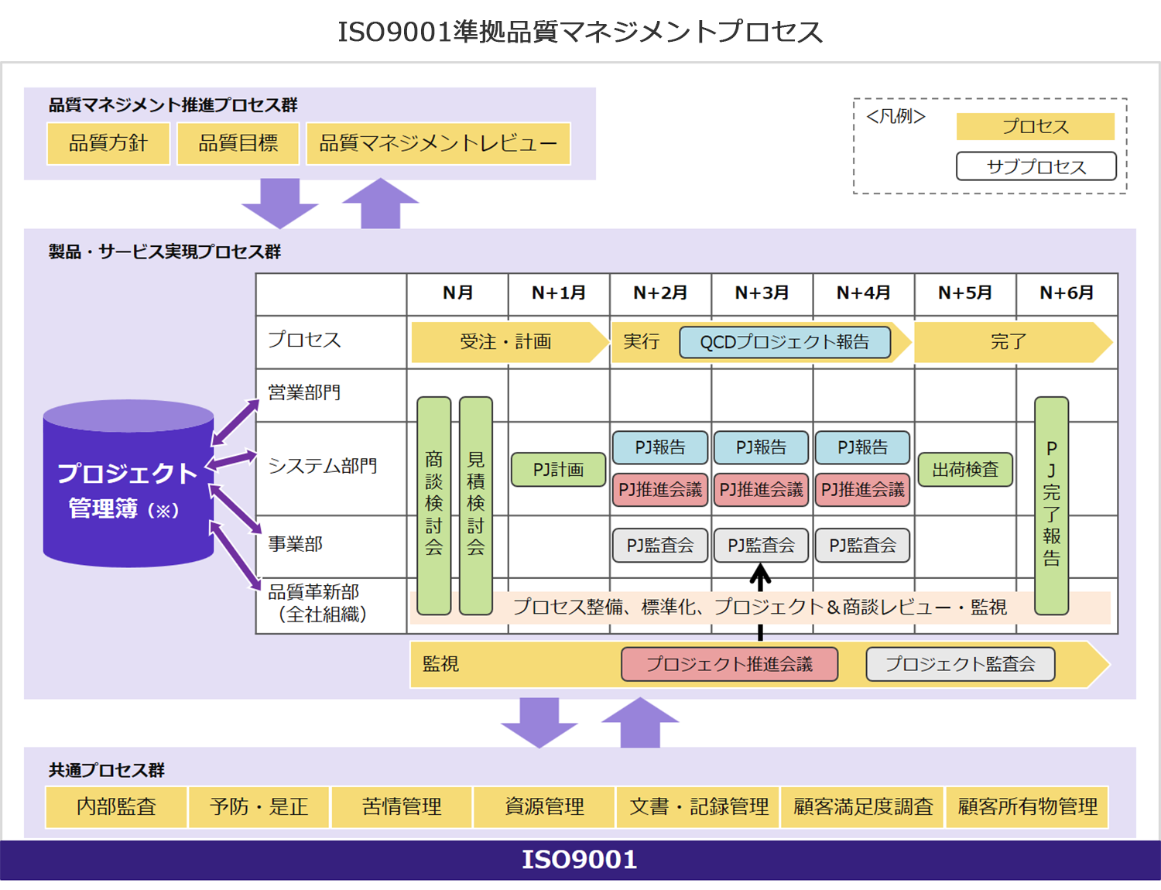
Task: Select the 顧客所有物管理 process box
Action: pos(1027,807)
